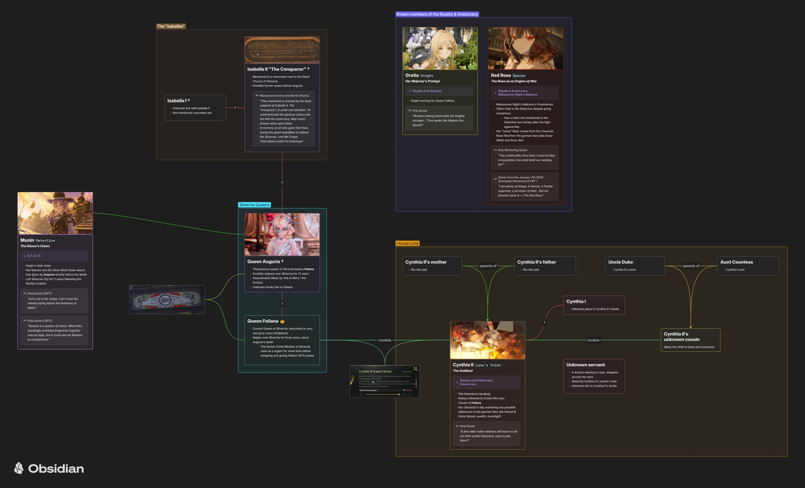Select the Aunt Countess card
This screenshot has width=805, height=488.
(748, 266)
